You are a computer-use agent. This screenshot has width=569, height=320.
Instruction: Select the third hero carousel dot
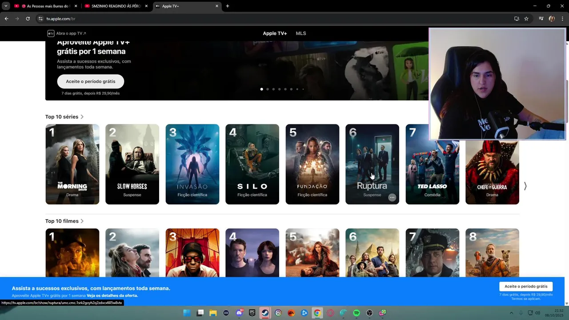click(x=273, y=89)
